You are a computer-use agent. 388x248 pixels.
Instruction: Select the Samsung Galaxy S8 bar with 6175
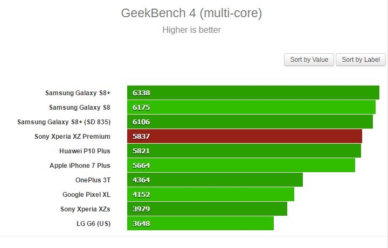pos(251,107)
